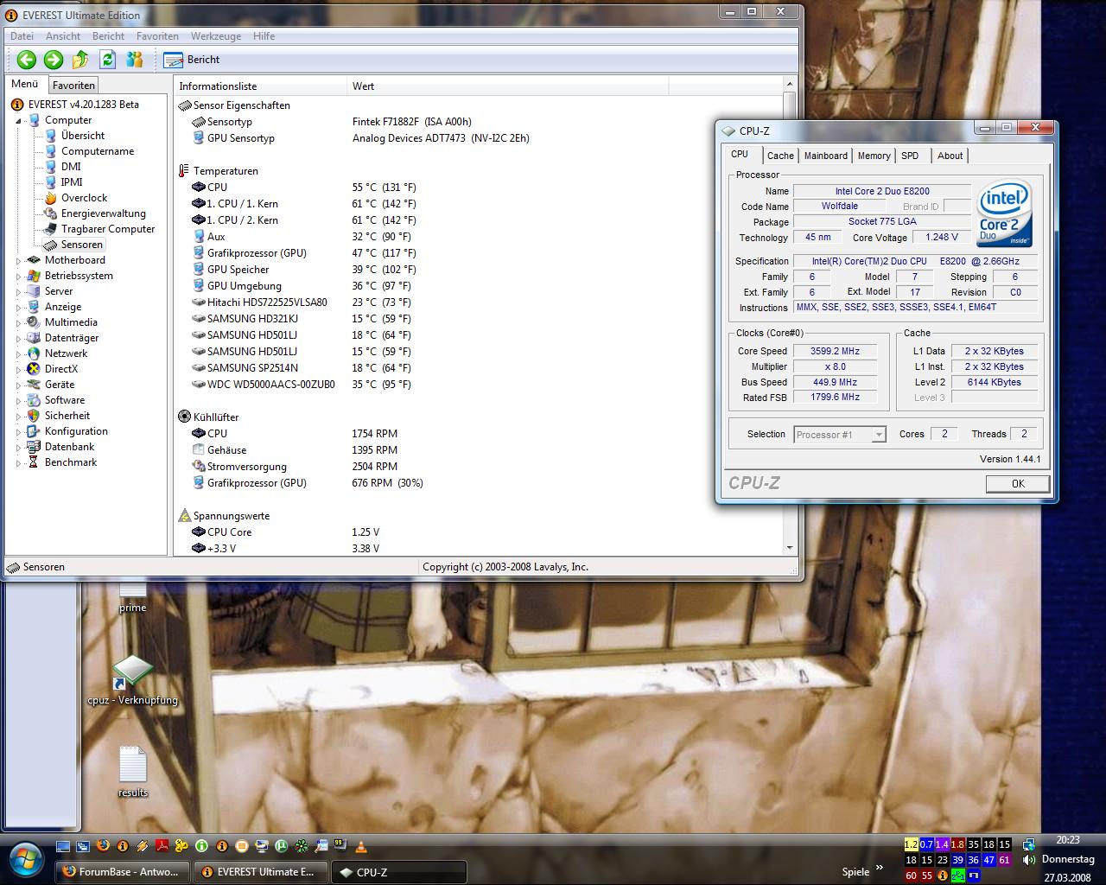Image resolution: width=1106 pixels, height=885 pixels.
Task: Click the Geräte tree icon
Action: click(x=34, y=385)
